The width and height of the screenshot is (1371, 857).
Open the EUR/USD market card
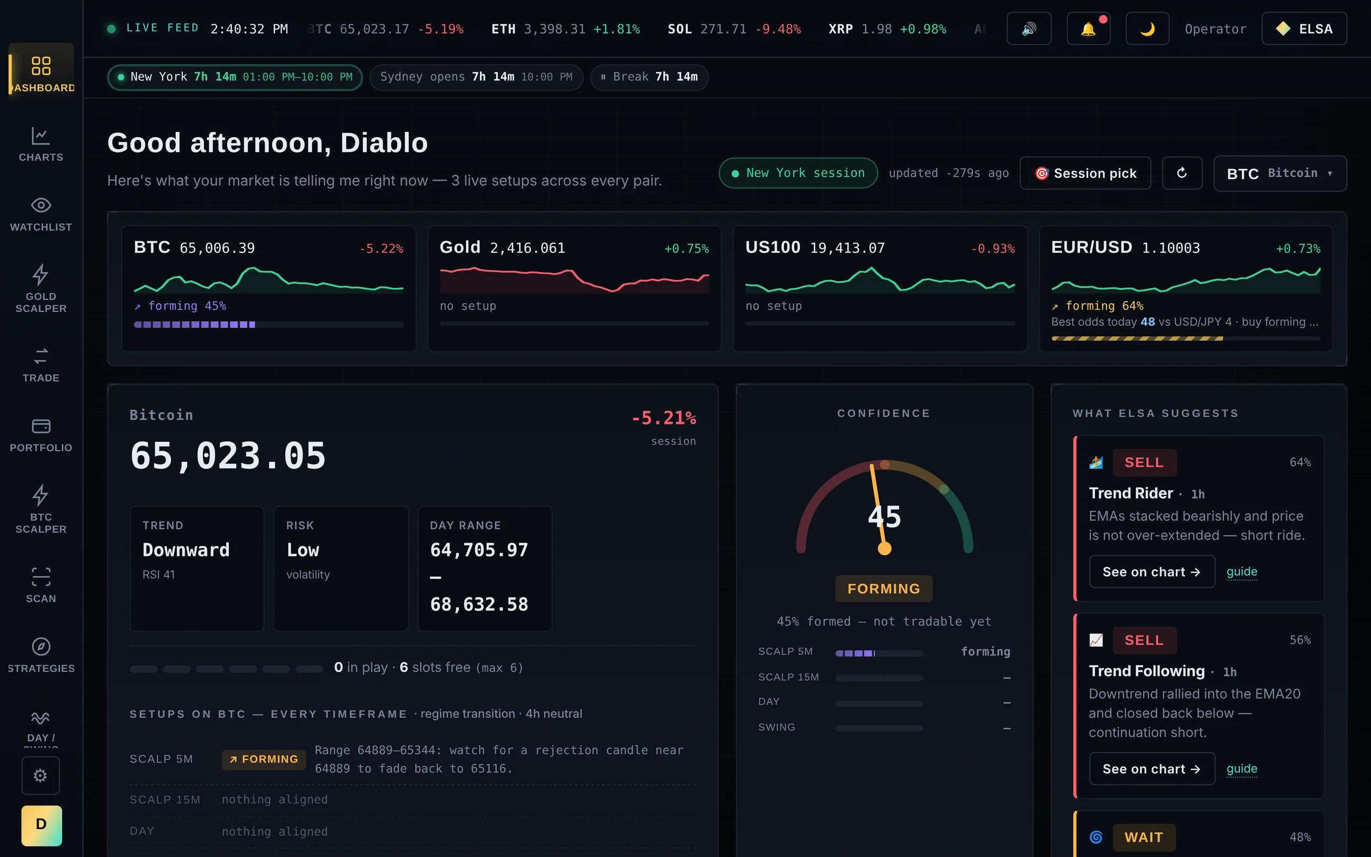click(1186, 288)
